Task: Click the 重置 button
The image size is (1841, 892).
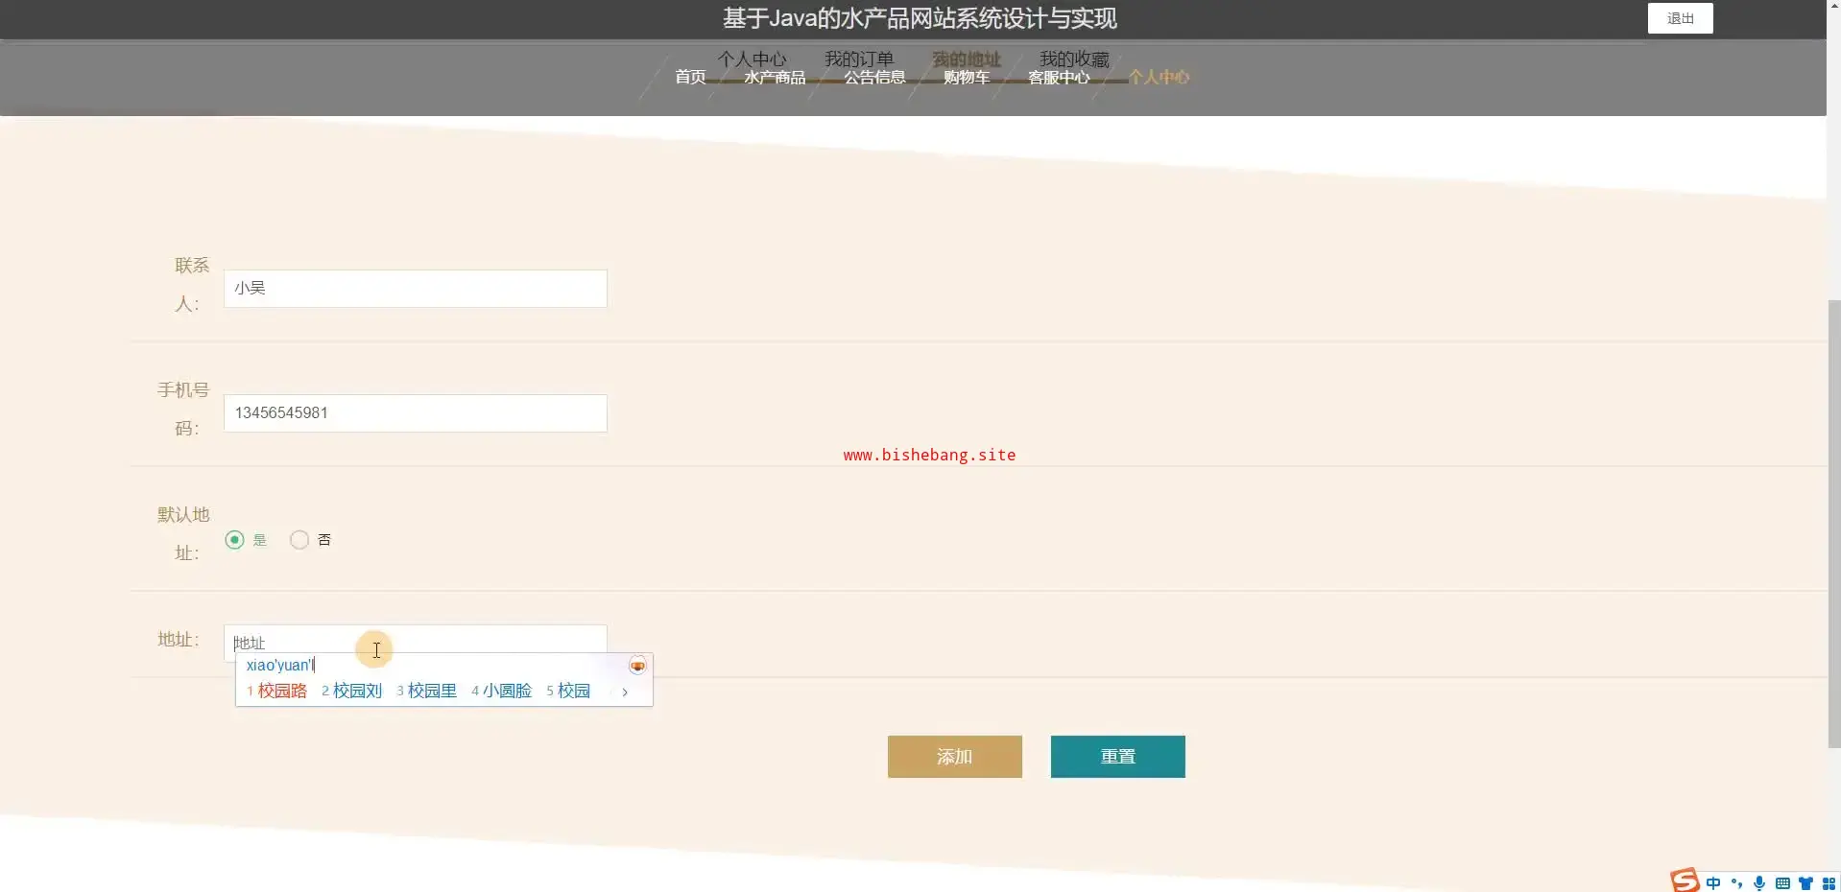Action: point(1118,757)
